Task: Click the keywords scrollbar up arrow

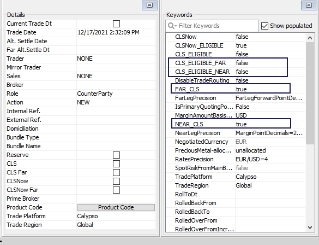Action: coord(310,38)
